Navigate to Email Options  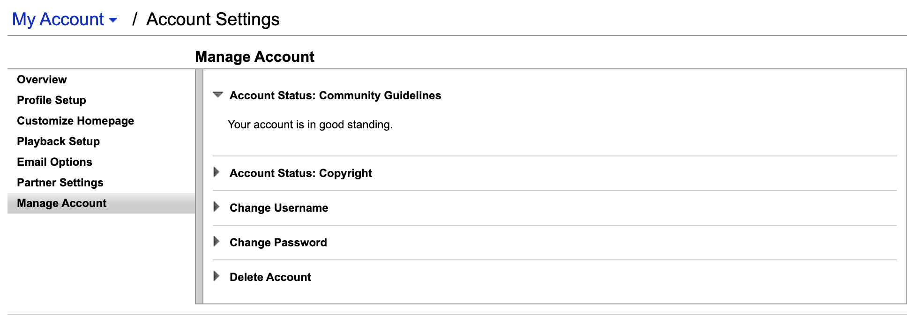(x=54, y=162)
